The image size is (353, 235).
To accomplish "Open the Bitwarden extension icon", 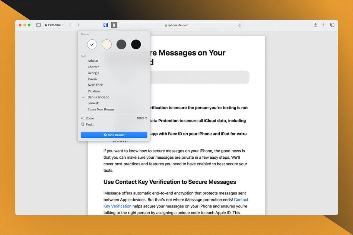I will point(106,25).
